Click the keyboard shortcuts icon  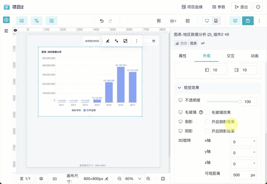pyautogui.click(x=55, y=179)
